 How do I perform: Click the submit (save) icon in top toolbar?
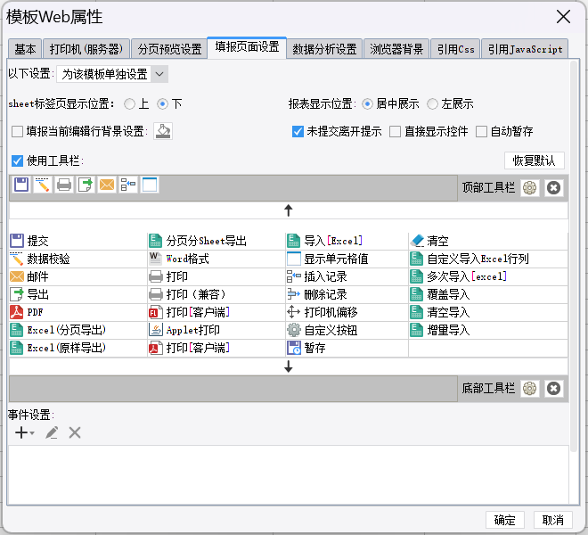pos(21,185)
